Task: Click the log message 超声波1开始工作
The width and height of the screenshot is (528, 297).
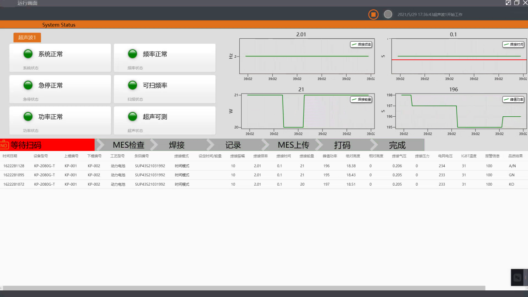Action: pos(447,14)
